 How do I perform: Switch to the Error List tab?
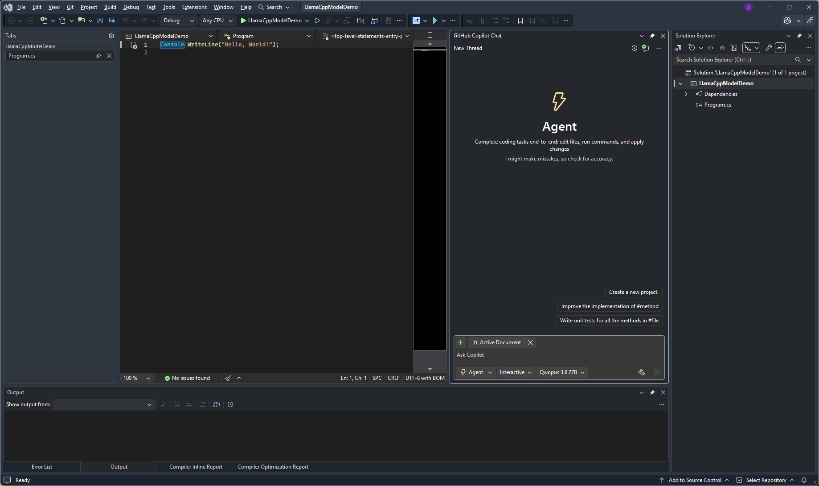pos(42,467)
